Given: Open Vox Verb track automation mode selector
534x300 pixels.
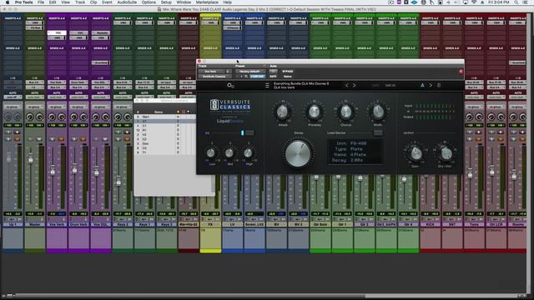Looking at the screenshot, I should tap(57, 97).
